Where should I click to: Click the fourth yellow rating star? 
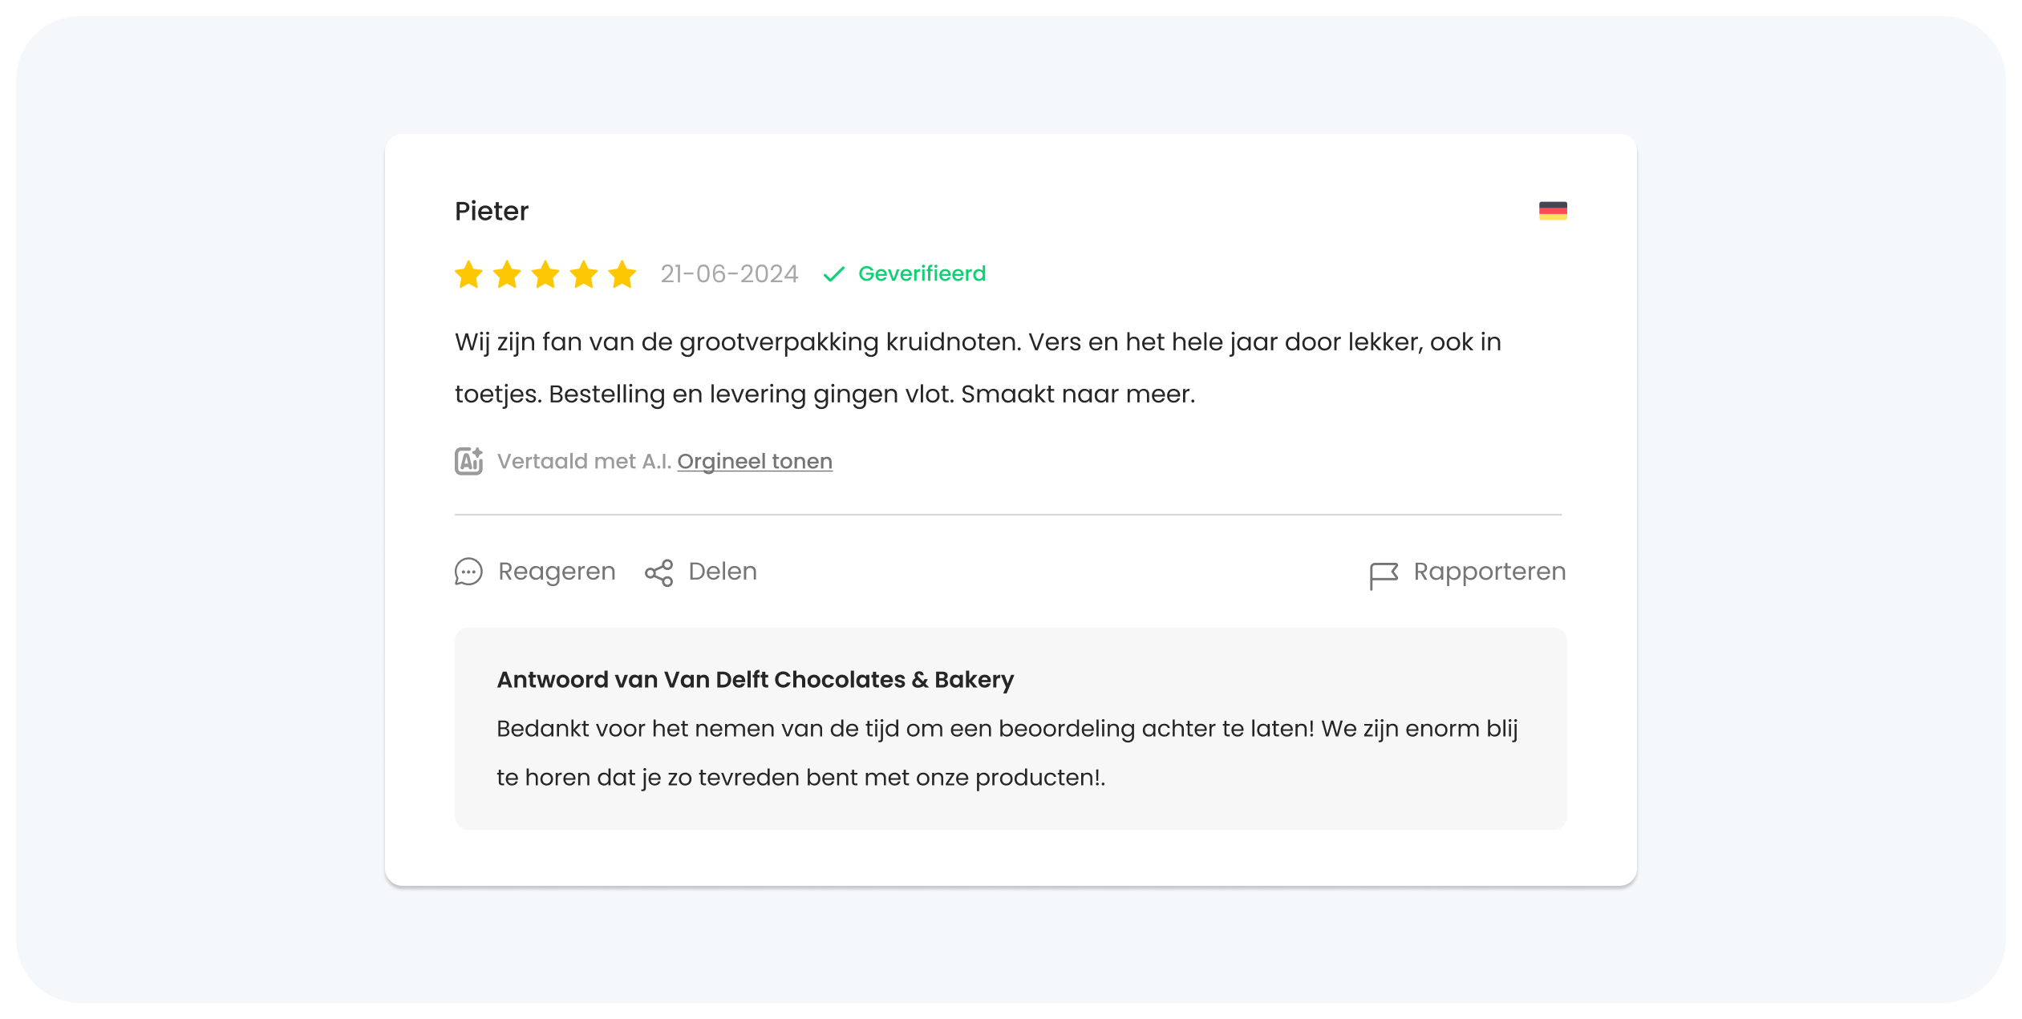(584, 274)
